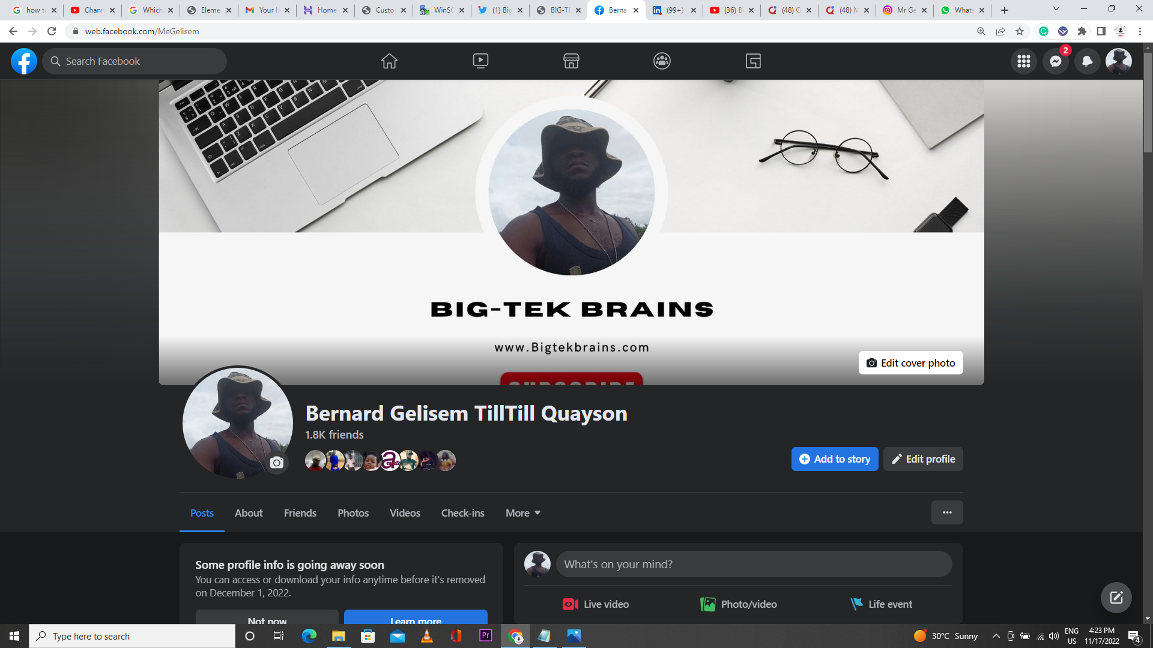Screen dimensions: 1153x648
Task: Switch to the About tab
Action: [248, 513]
